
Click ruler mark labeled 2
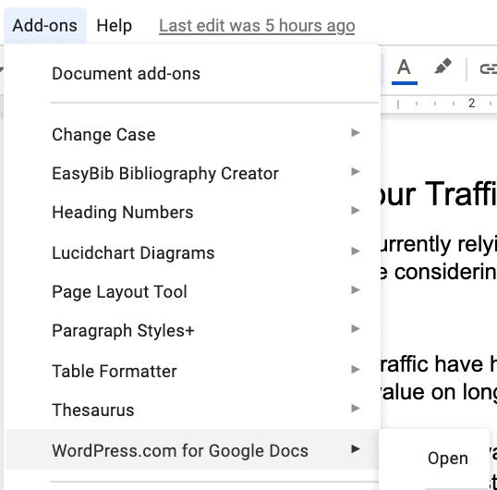(472, 103)
